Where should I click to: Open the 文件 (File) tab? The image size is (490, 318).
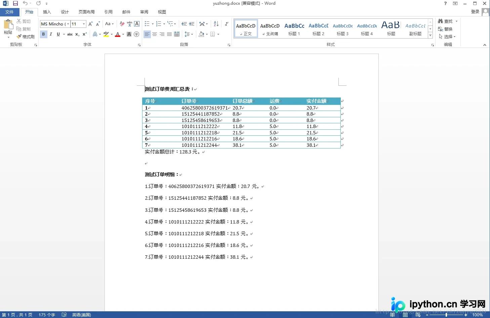tap(9, 12)
